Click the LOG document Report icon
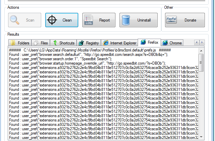Viewport: 215px width, 141px height. click(89, 20)
